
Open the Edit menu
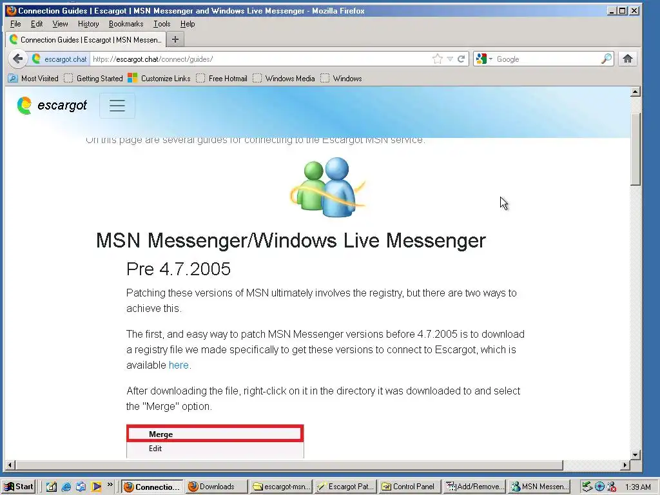(37, 24)
